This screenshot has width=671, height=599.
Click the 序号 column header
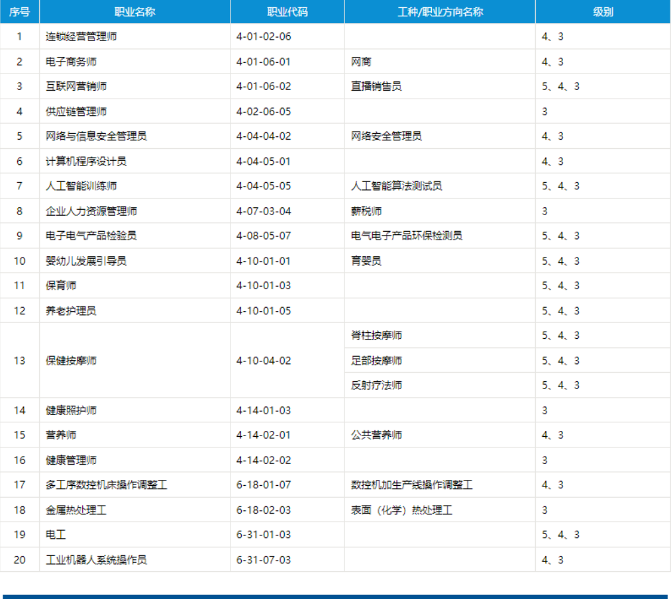point(20,11)
